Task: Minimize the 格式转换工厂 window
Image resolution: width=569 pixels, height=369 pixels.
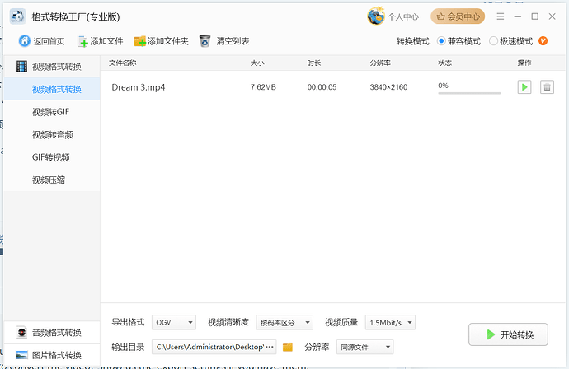Action: click(x=518, y=16)
